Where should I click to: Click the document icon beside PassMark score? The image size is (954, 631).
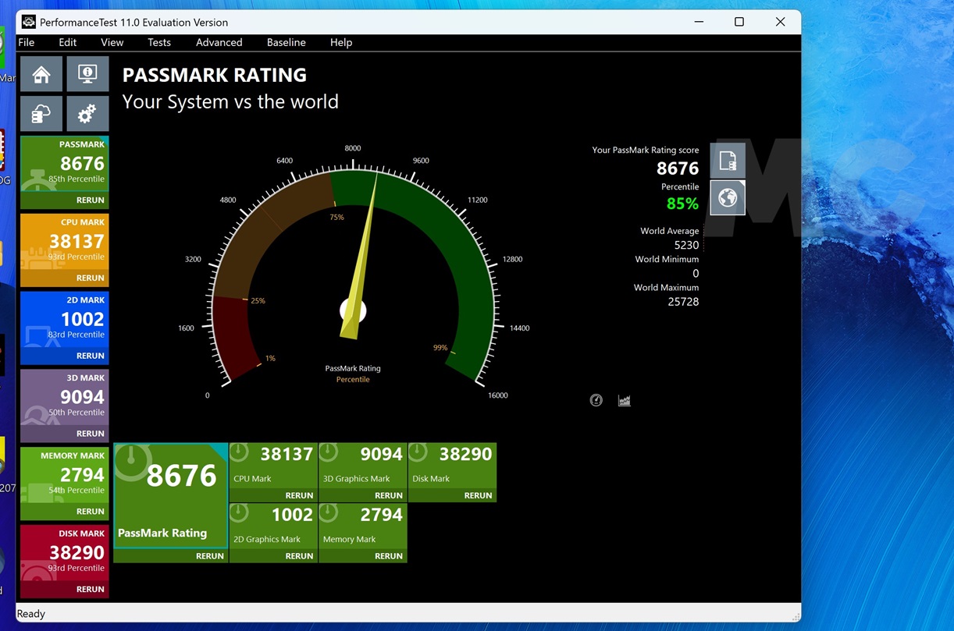tap(727, 161)
